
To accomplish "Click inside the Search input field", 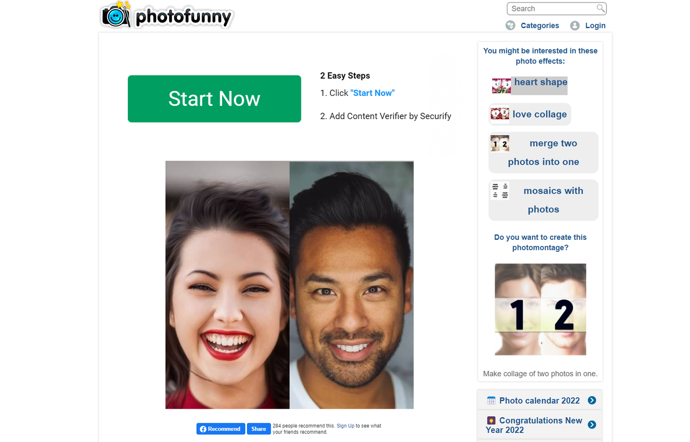I will tap(550, 9).
